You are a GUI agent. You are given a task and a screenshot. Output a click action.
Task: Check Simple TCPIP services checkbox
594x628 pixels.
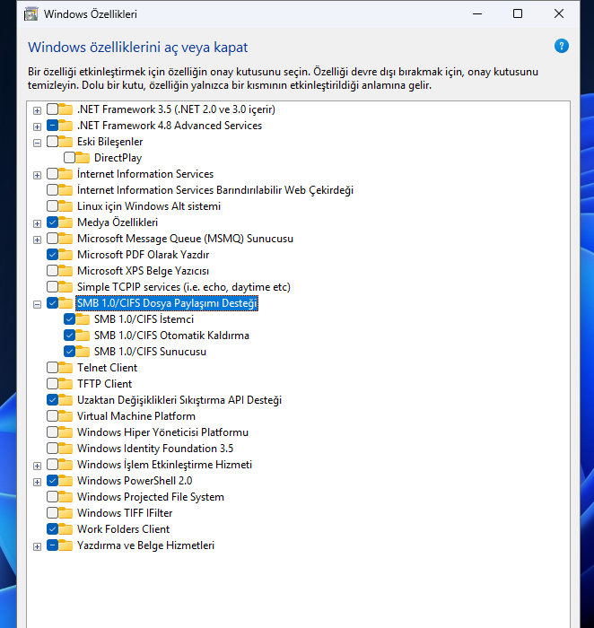52,287
